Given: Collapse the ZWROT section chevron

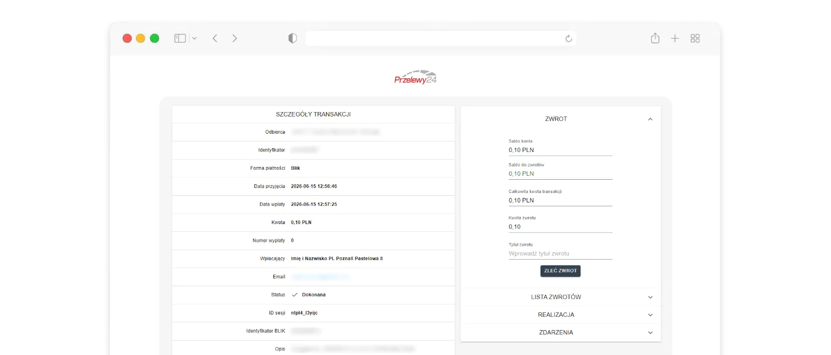Looking at the screenshot, I should point(650,119).
